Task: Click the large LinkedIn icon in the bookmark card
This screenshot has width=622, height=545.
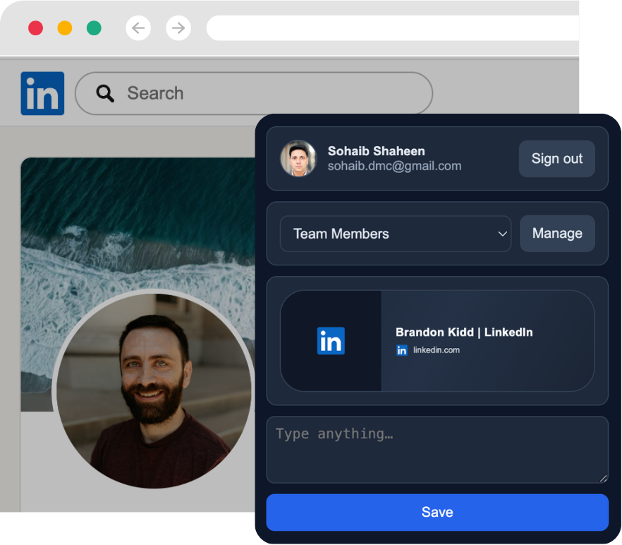Action: click(x=331, y=341)
